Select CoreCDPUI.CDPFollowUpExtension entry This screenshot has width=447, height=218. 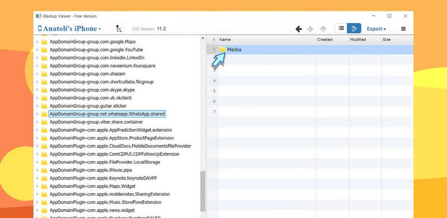click(x=115, y=154)
